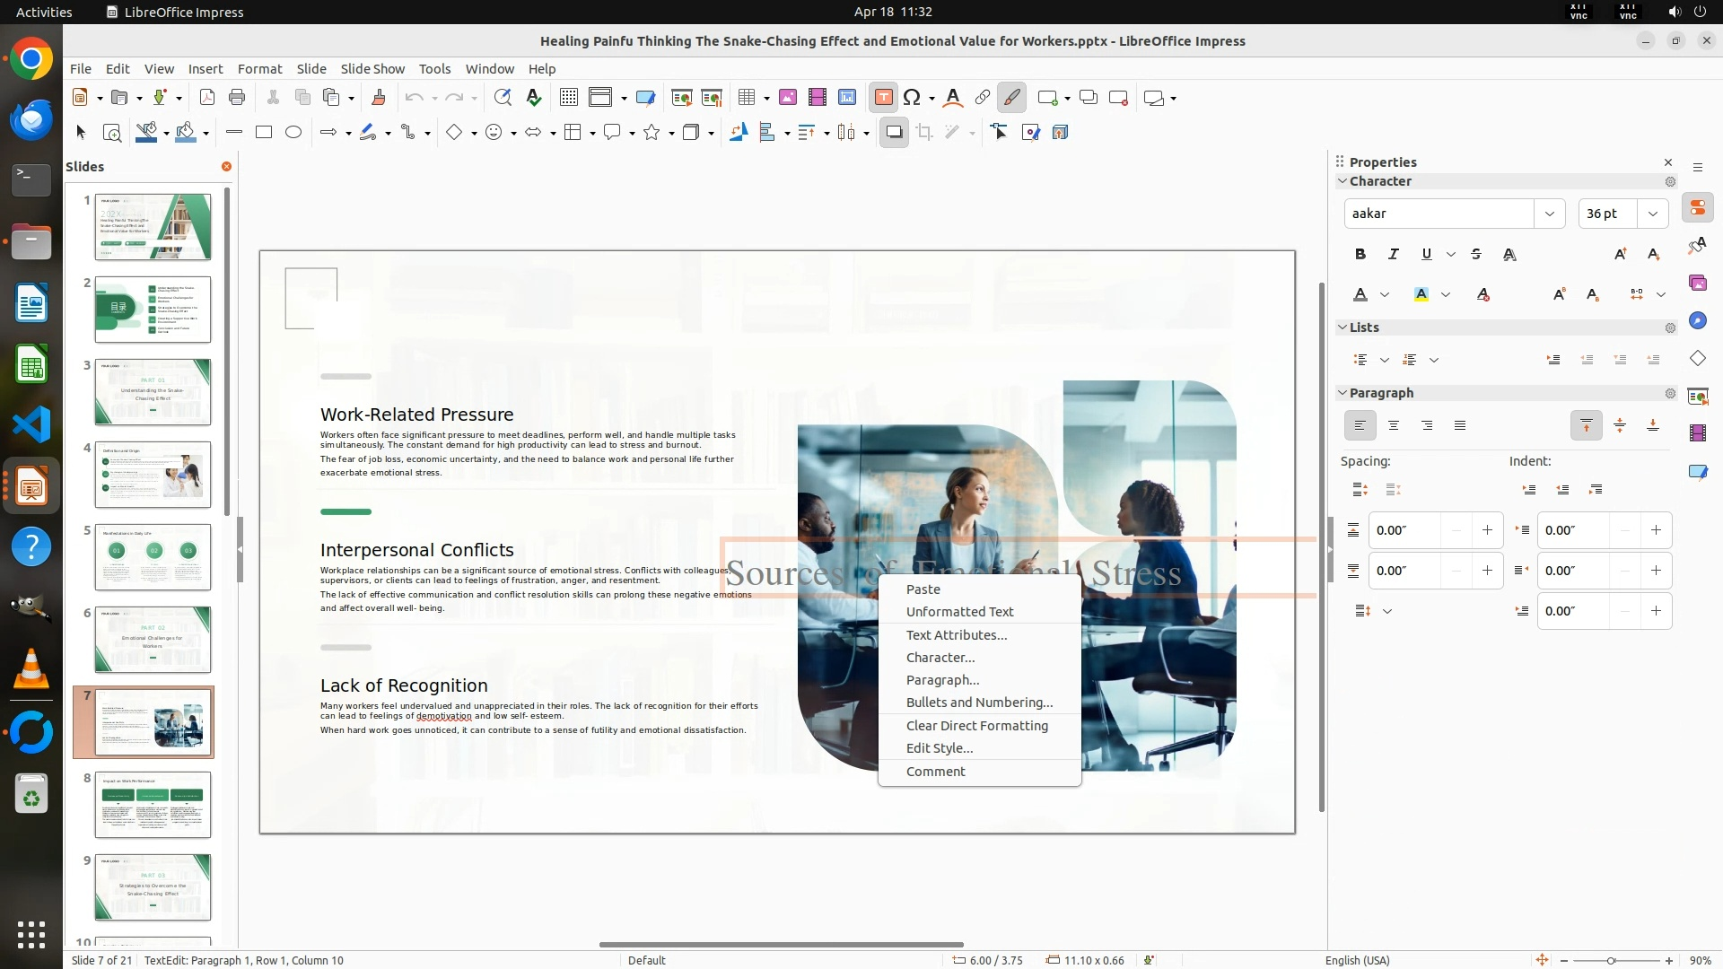Select Paste from the context menu

[x=923, y=589]
